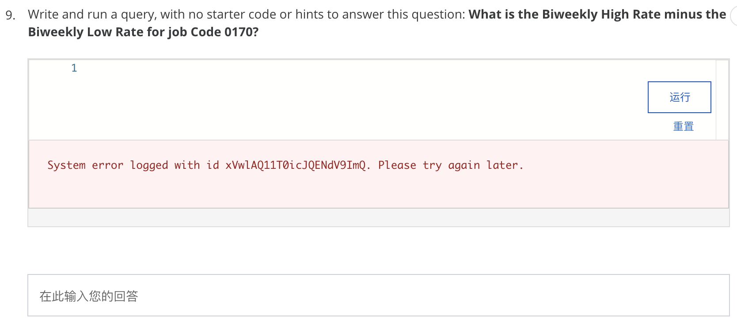This screenshot has width=737, height=335.
Task: Click line number 1 in the editor gutter
Action: click(74, 68)
